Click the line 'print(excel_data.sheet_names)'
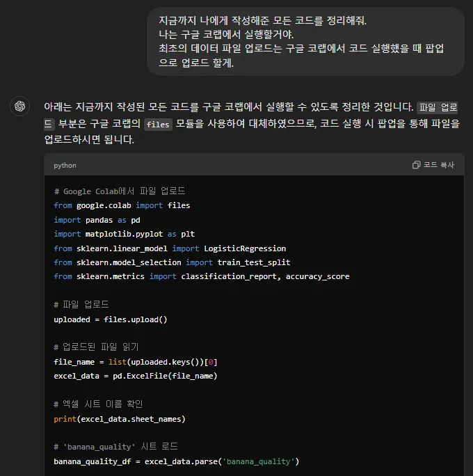 click(x=120, y=419)
